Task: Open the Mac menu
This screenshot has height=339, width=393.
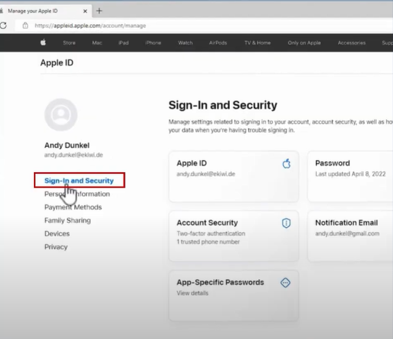Action: (x=97, y=43)
